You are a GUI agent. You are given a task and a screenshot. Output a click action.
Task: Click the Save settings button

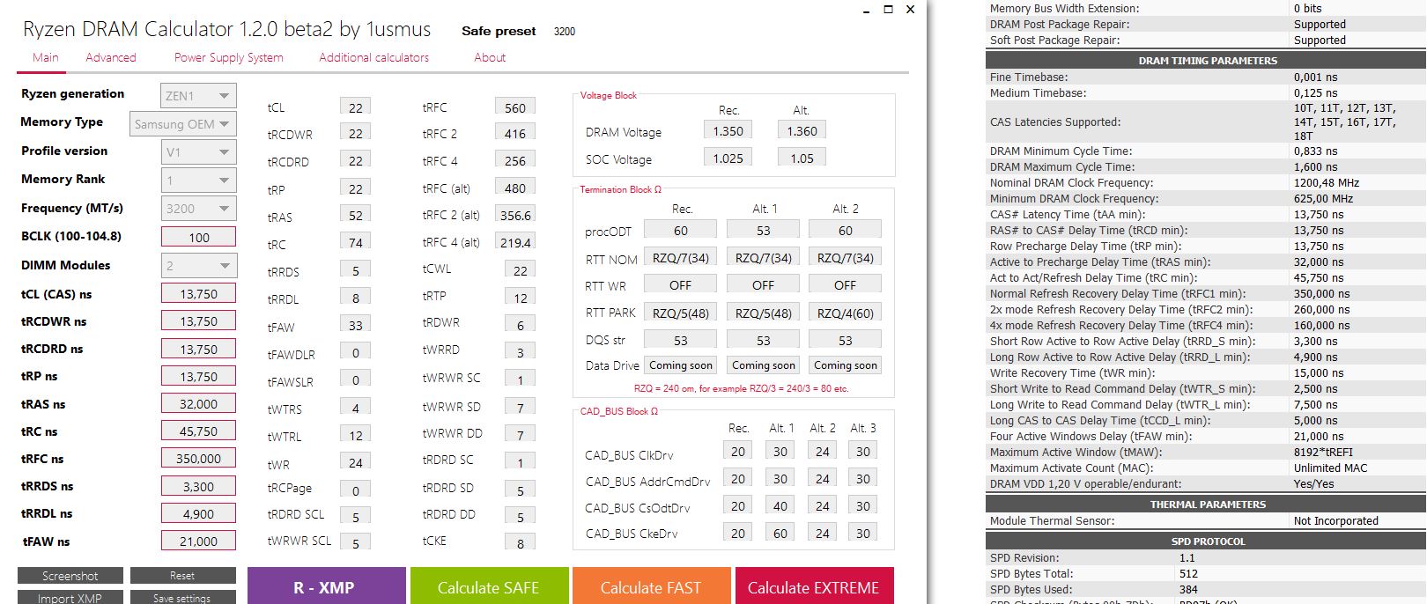[182, 597]
